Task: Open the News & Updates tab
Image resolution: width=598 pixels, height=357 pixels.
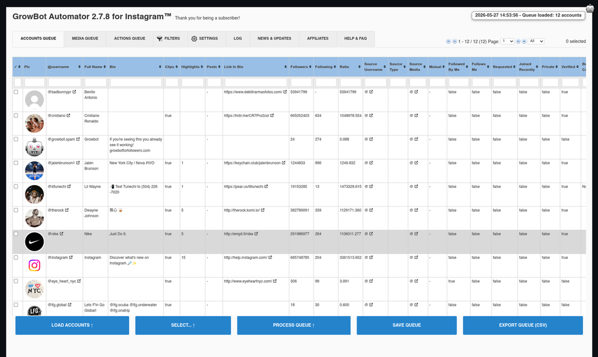Action: coord(275,38)
